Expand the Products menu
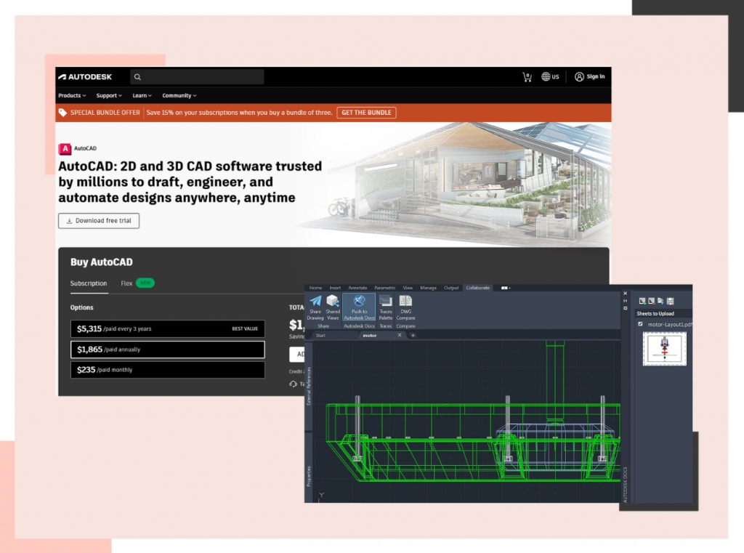 coord(72,95)
